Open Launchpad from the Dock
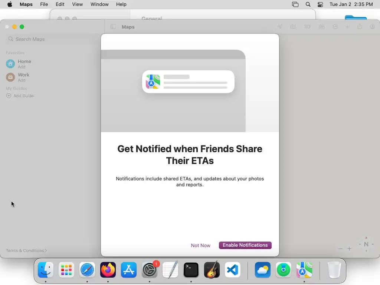 point(66,270)
